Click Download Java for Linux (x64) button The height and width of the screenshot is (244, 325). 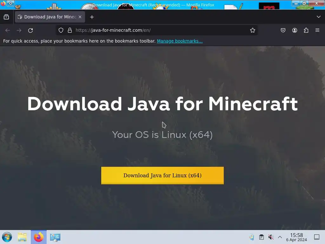coord(162,175)
